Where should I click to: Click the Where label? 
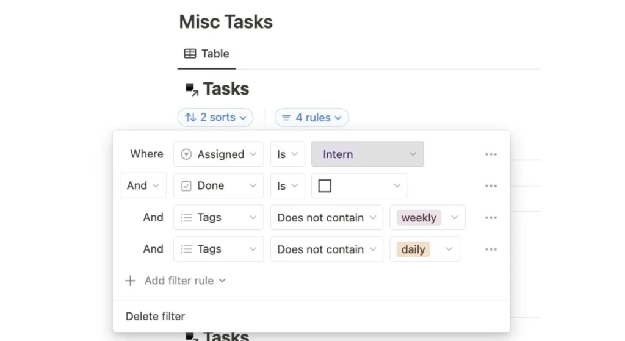(146, 154)
